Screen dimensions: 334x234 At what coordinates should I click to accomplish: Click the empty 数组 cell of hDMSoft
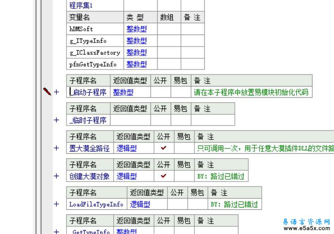coord(169,29)
